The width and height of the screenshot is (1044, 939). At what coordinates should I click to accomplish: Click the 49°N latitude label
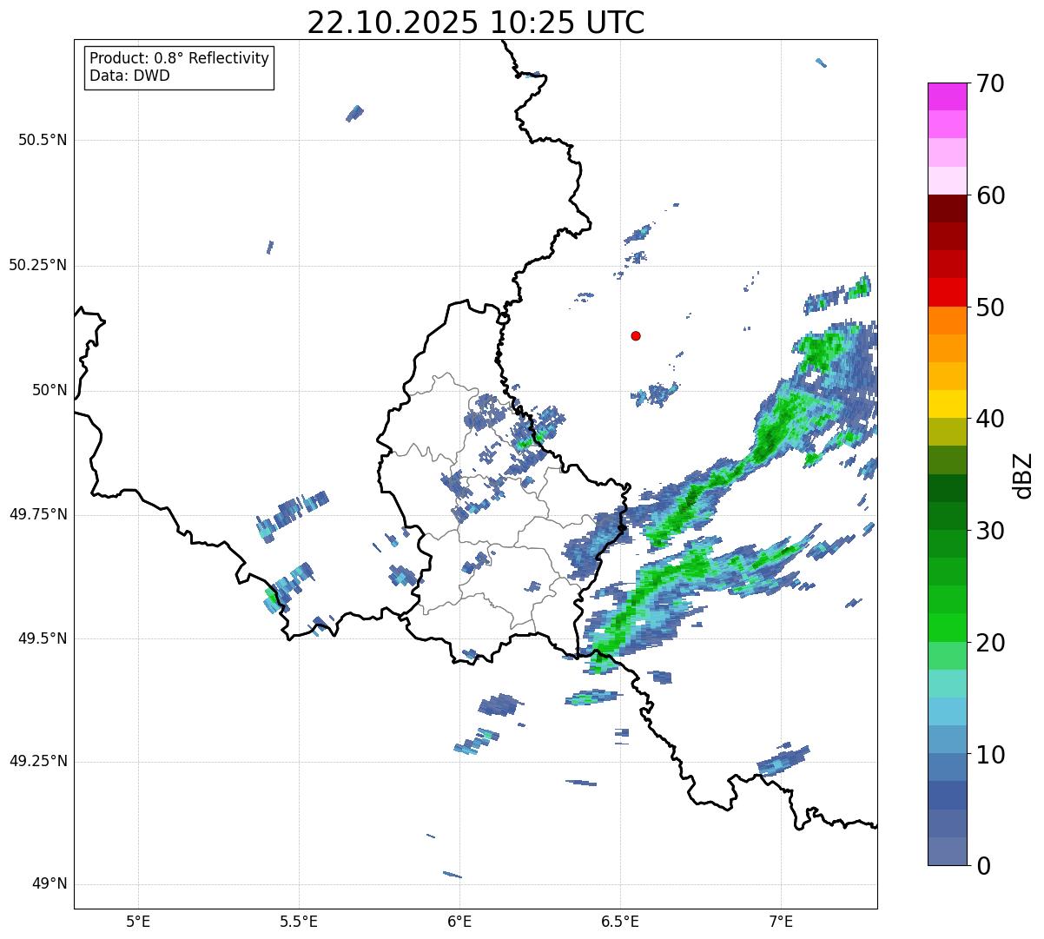pyautogui.click(x=50, y=884)
